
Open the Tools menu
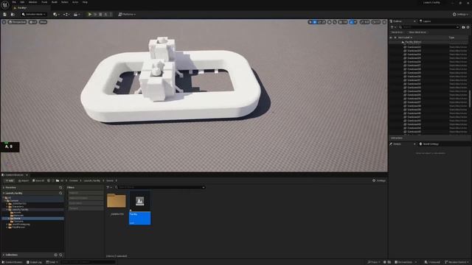pyautogui.click(x=44, y=2)
